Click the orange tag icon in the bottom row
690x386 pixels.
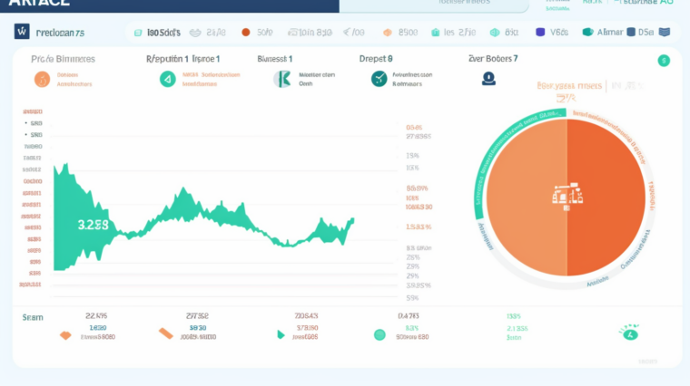click(166, 334)
